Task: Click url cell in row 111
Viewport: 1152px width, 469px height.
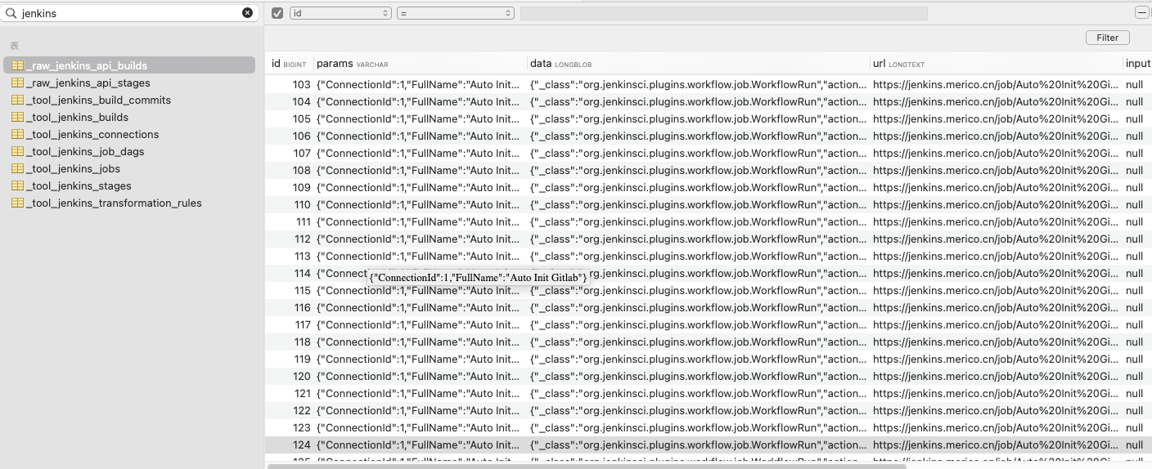Action: coord(995,221)
